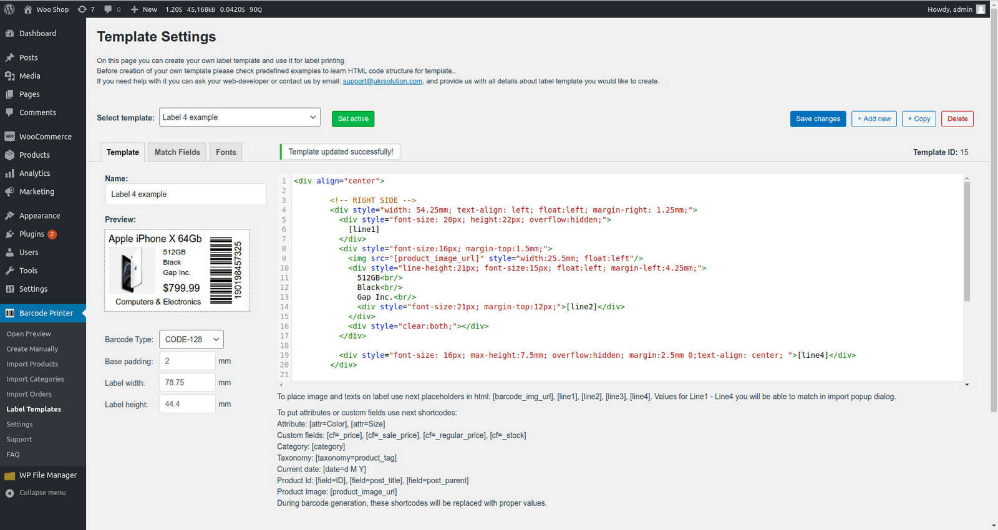Screen dimensions: 998x530
Task: Click the label preview thumbnail
Action: pyautogui.click(x=177, y=270)
